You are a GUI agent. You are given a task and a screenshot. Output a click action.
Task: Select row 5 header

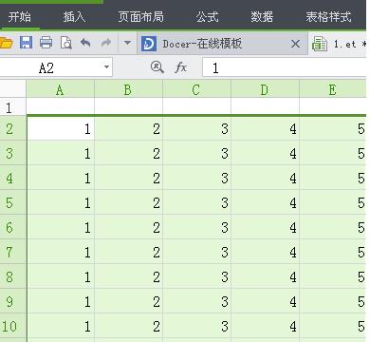click(x=12, y=202)
